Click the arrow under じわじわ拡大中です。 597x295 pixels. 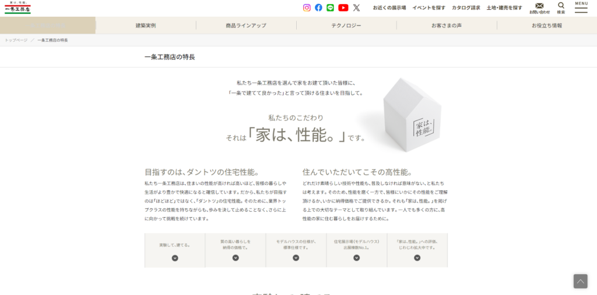point(417,258)
